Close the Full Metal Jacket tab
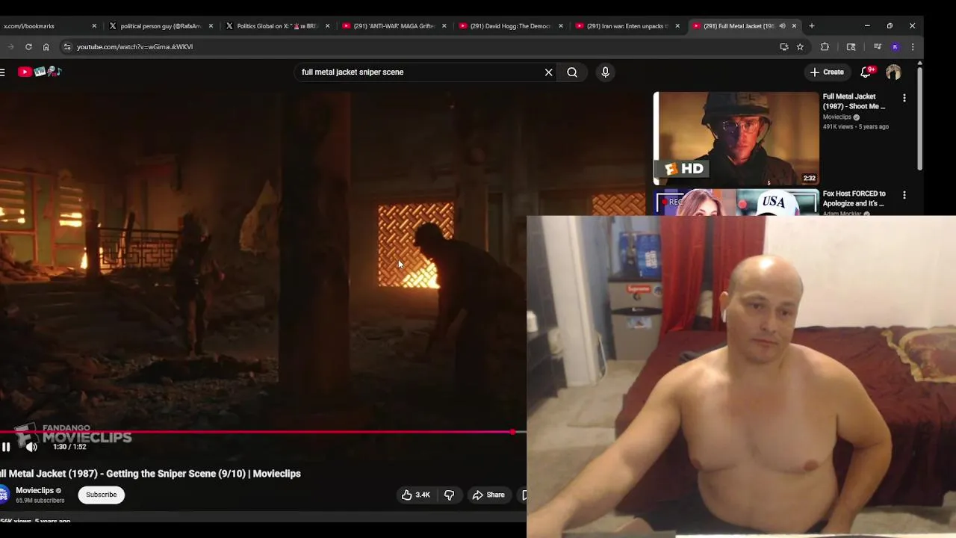This screenshot has width=956, height=538. point(794,26)
